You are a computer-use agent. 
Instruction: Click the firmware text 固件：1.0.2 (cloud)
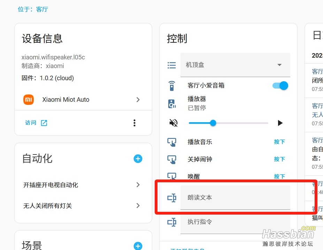pyautogui.click(x=48, y=78)
